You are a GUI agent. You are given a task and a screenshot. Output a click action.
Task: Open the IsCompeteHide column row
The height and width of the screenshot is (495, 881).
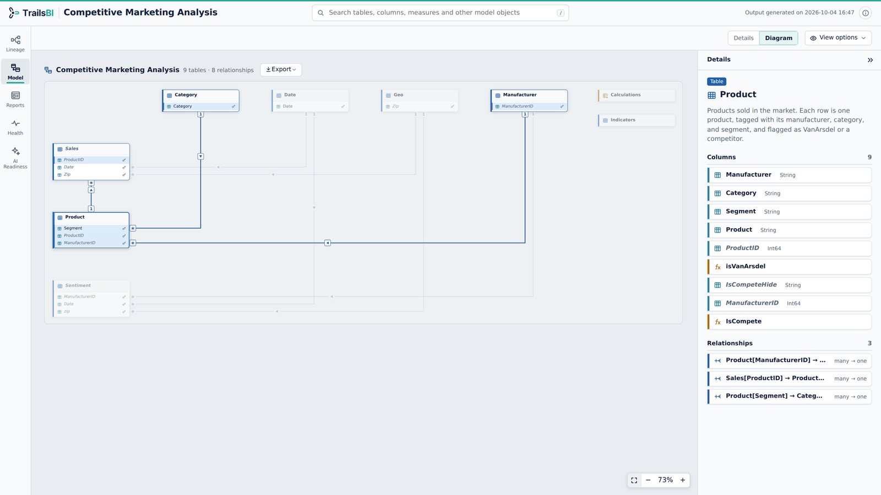click(x=789, y=285)
